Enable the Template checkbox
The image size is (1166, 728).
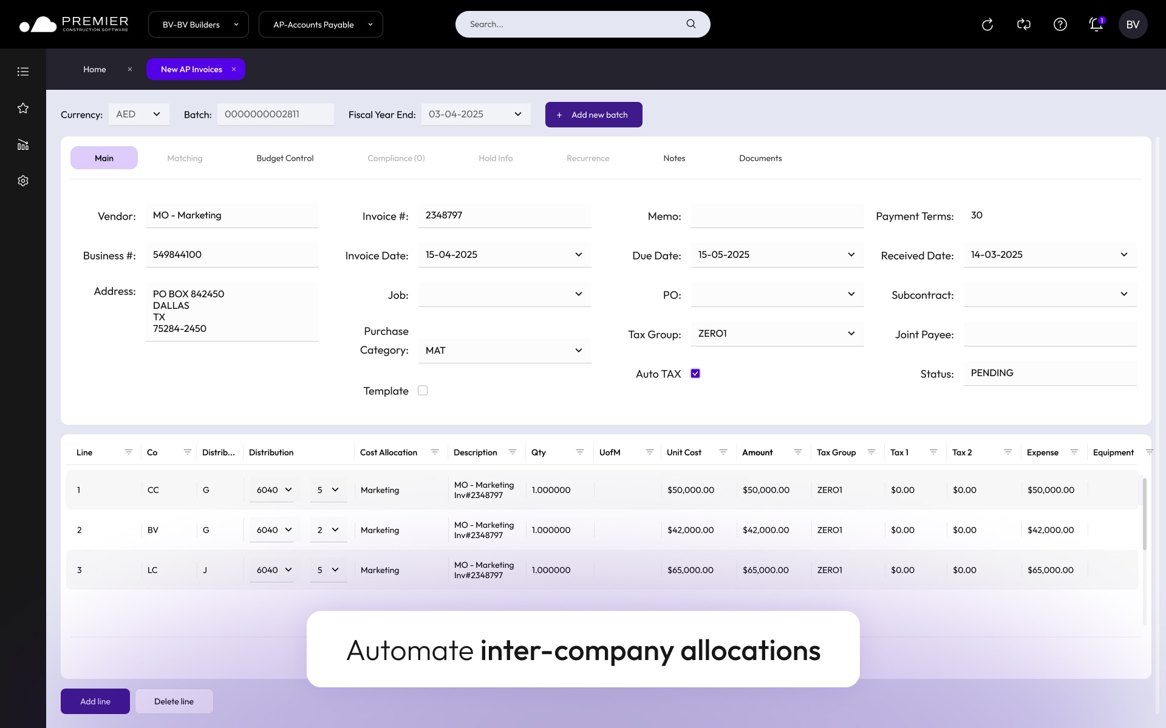pos(423,390)
